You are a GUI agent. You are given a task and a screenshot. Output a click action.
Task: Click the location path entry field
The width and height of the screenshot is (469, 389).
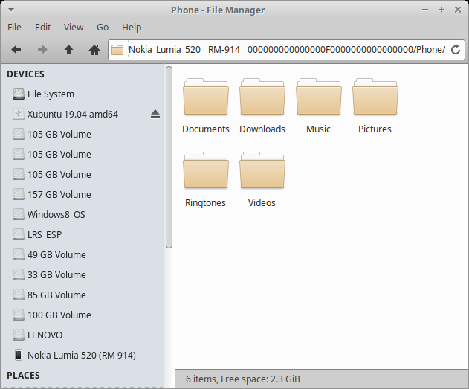click(x=285, y=50)
